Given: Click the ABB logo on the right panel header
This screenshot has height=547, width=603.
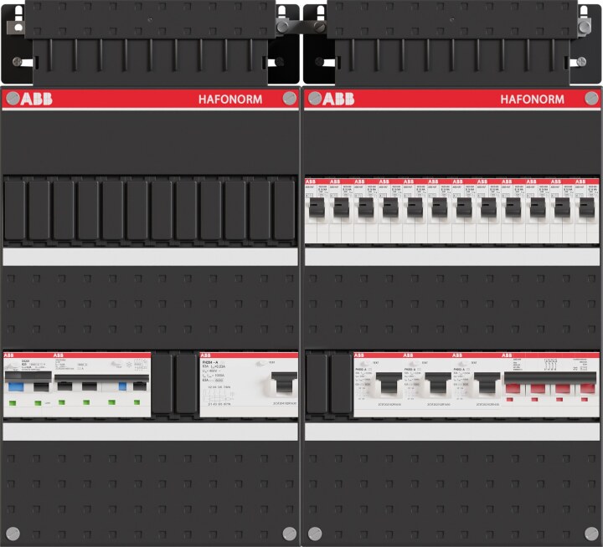Looking at the screenshot, I should tap(338, 99).
